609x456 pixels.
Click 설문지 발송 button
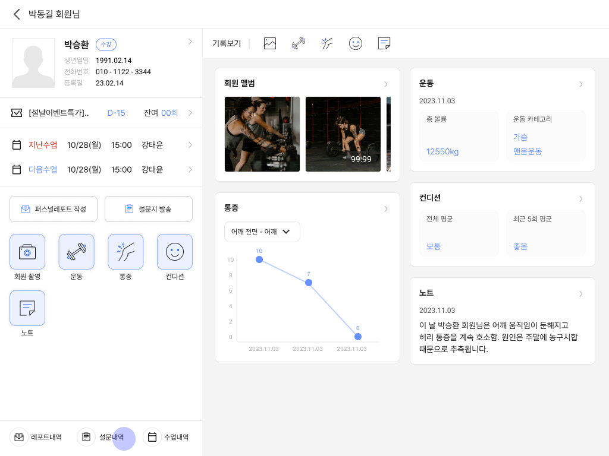(149, 209)
